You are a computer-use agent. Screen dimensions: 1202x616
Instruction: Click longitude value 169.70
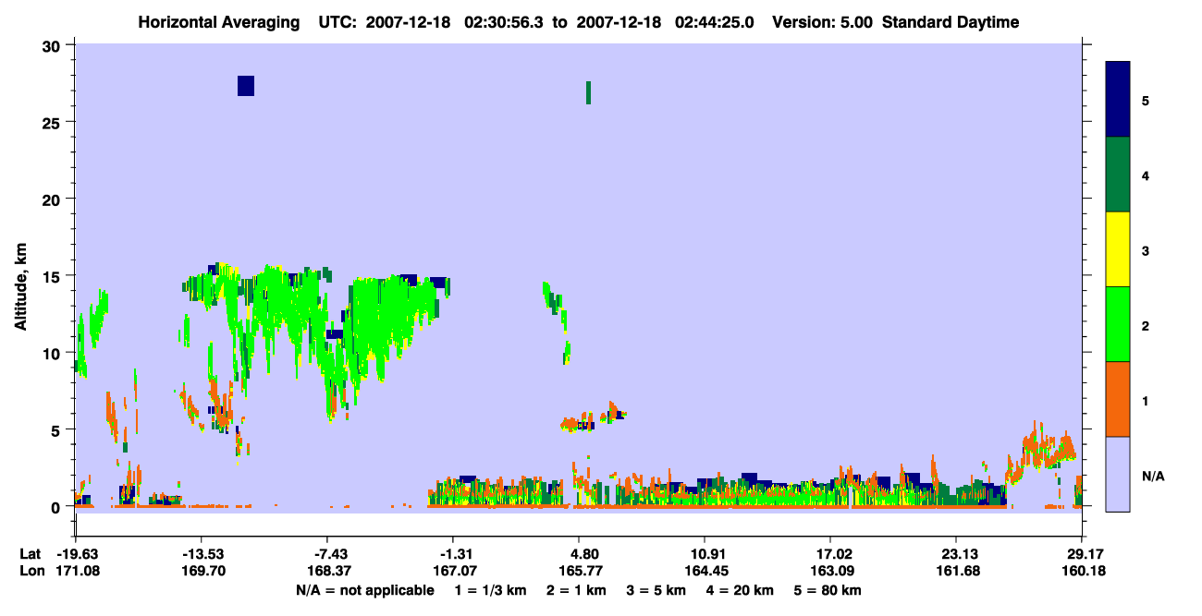[202, 571]
